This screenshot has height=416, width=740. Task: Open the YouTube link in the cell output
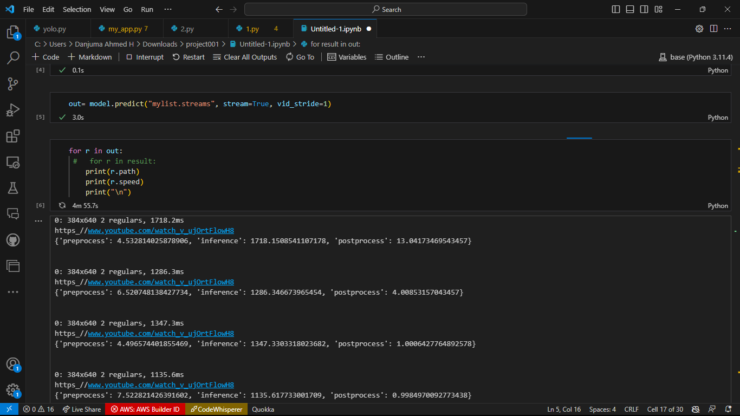(x=161, y=230)
